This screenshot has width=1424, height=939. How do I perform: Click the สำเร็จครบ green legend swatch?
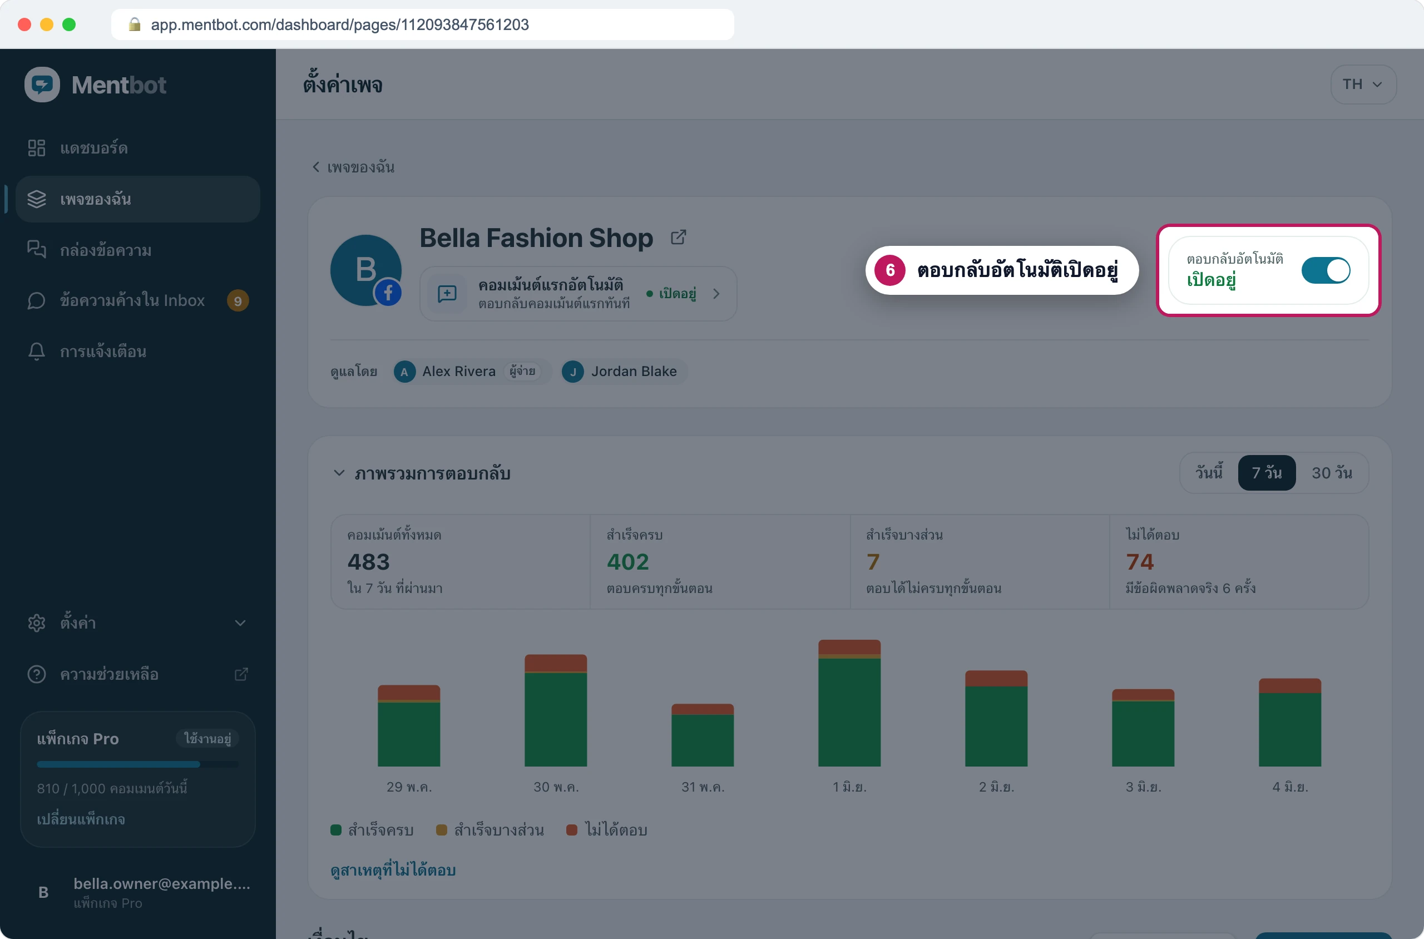pyautogui.click(x=336, y=830)
